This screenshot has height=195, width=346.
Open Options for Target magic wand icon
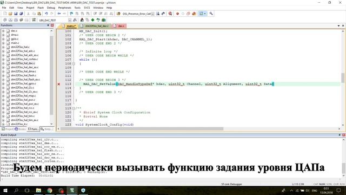pos(75,20)
